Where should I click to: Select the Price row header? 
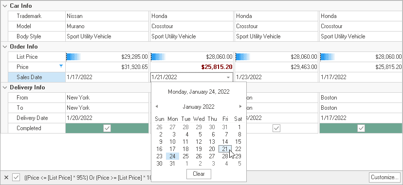(37, 67)
